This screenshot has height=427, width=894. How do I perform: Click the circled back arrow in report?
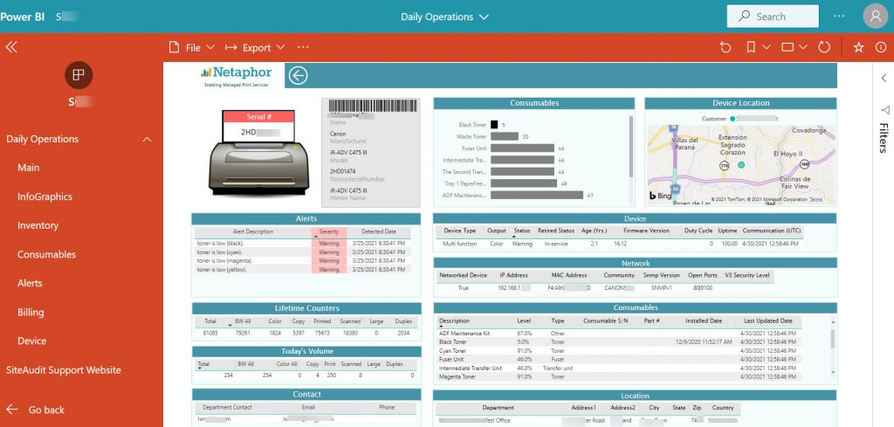(x=299, y=75)
